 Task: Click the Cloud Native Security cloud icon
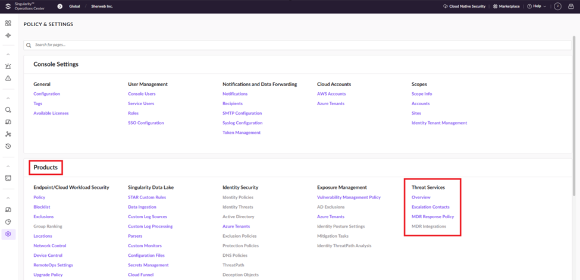click(446, 7)
